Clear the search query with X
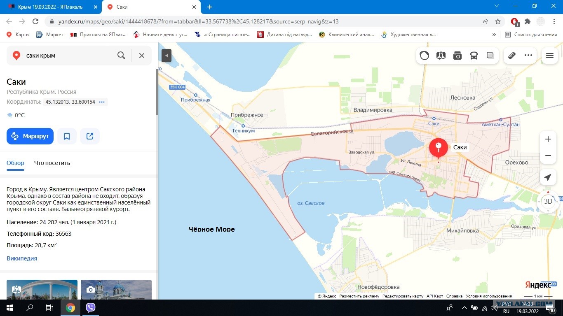563x316 pixels. coord(142,56)
